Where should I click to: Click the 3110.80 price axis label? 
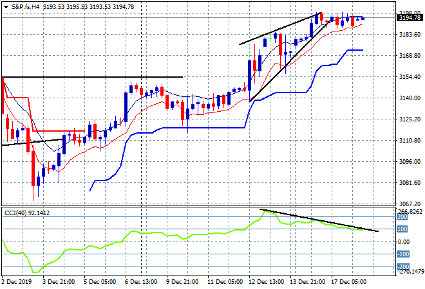(x=410, y=140)
